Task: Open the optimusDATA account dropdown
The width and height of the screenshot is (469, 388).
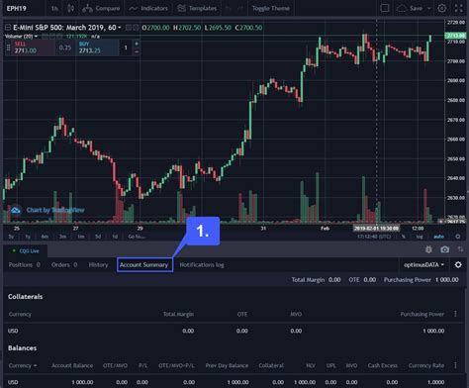Action: tap(423, 265)
